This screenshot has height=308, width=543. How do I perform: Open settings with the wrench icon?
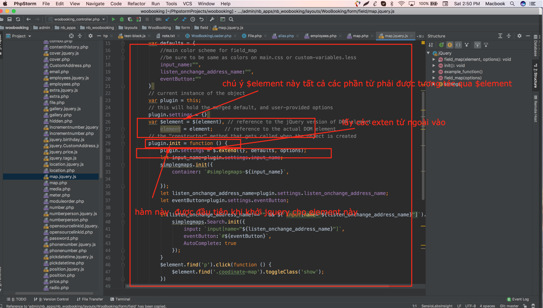click(x=212, y=19)
